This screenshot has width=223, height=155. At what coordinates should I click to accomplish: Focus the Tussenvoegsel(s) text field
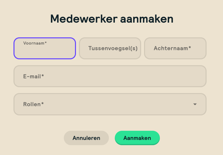tap(110, 48)
